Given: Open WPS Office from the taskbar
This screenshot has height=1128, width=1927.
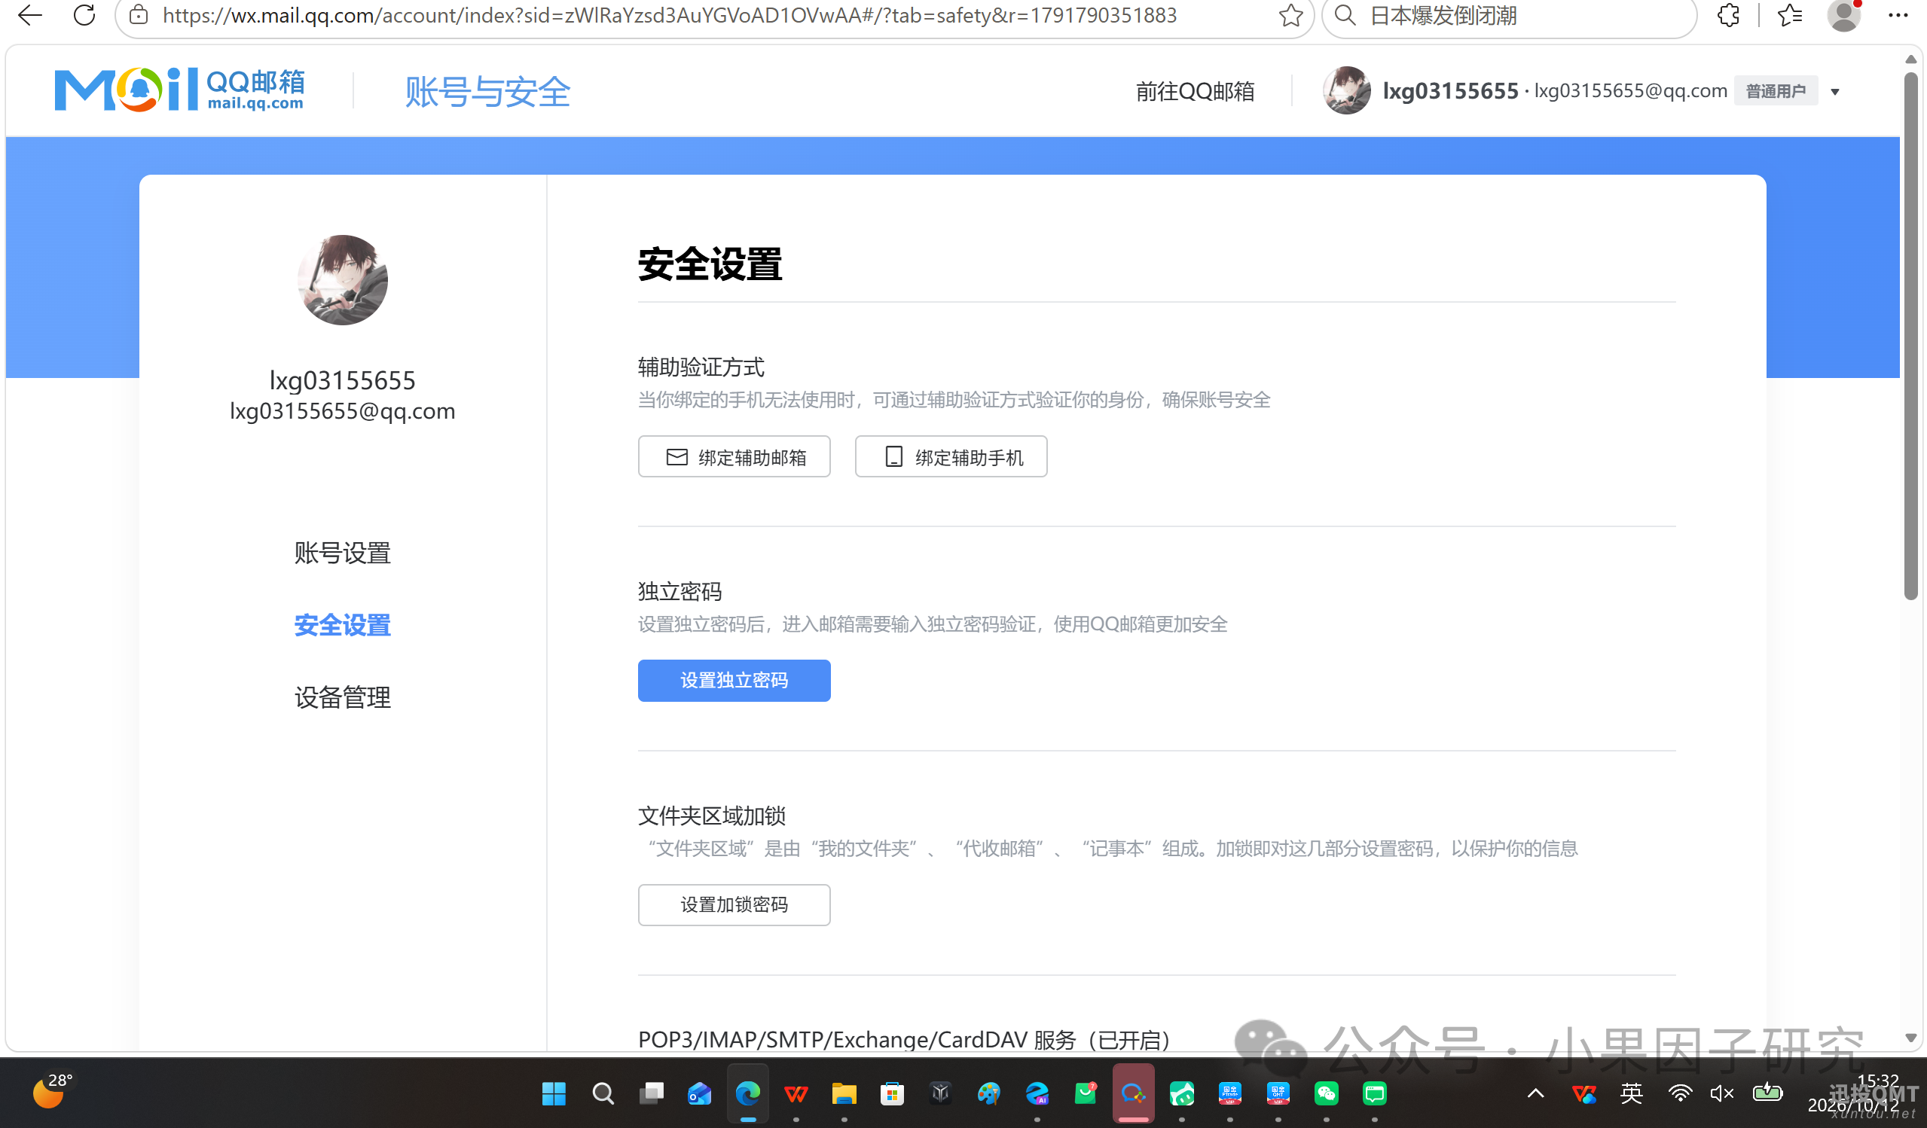Looking at the screenshot, I should point(796,1093).
